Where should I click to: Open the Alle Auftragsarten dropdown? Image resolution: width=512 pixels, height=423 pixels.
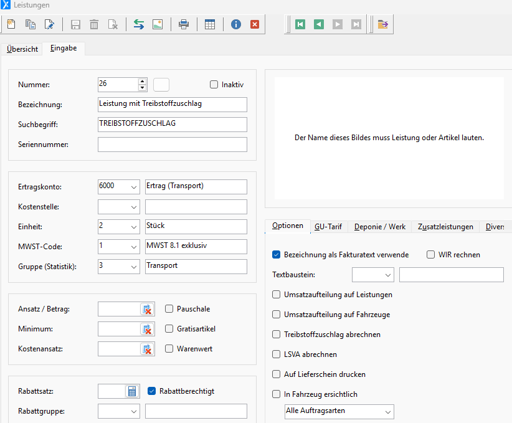click(388, 411)
